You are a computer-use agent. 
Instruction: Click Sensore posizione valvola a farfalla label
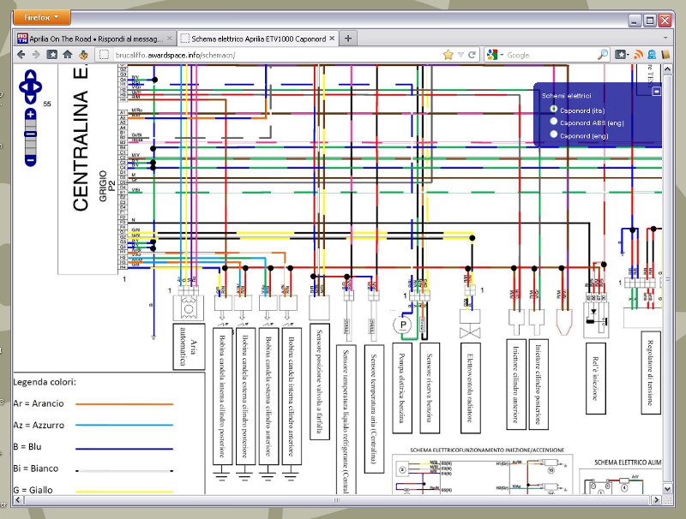[319, 381]
